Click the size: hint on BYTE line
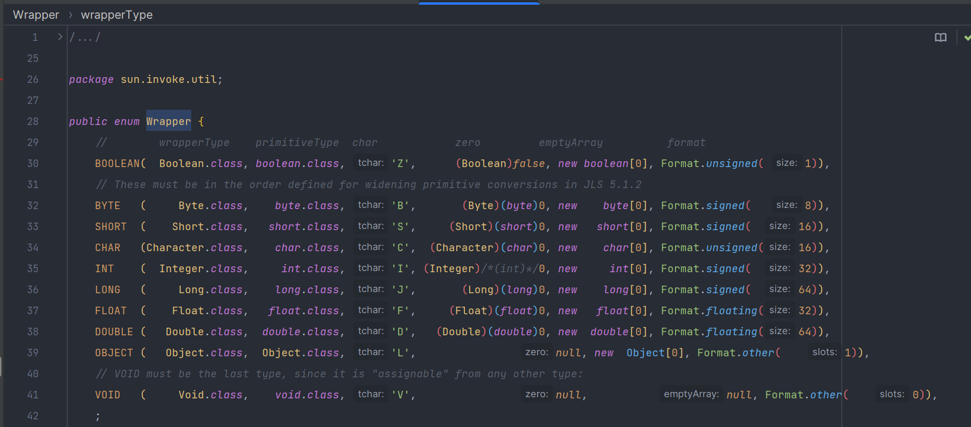 pyautogui.click(x=786, y=205)
